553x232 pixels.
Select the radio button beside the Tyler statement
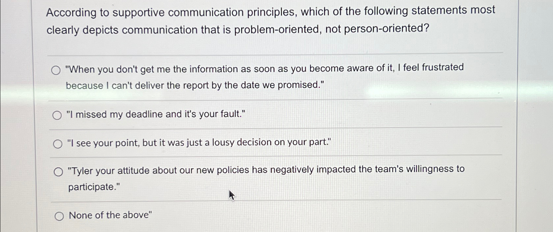59,171
